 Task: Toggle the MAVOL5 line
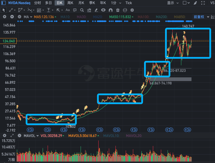point(84,136)
